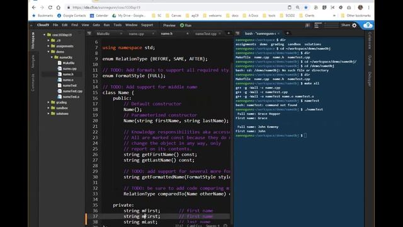Open the Find menu
Screen dimensions: 403x227
pos(74,25)
